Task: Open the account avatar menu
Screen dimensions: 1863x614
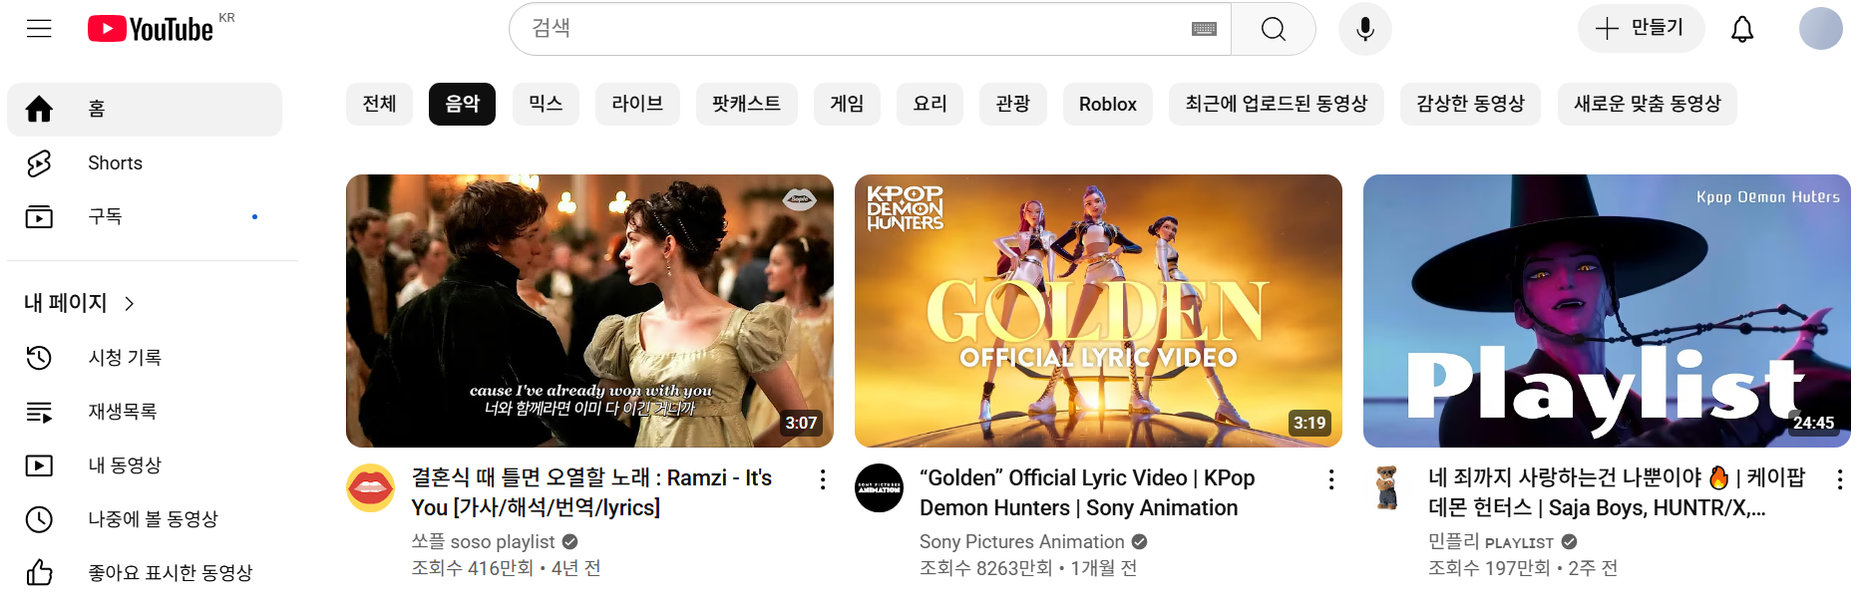Action: pyautogui.click(x=1820, y=28)
